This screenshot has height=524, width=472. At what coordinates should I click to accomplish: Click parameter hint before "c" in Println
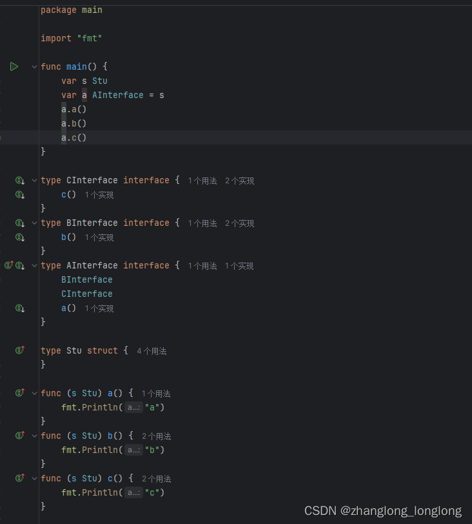134,492
